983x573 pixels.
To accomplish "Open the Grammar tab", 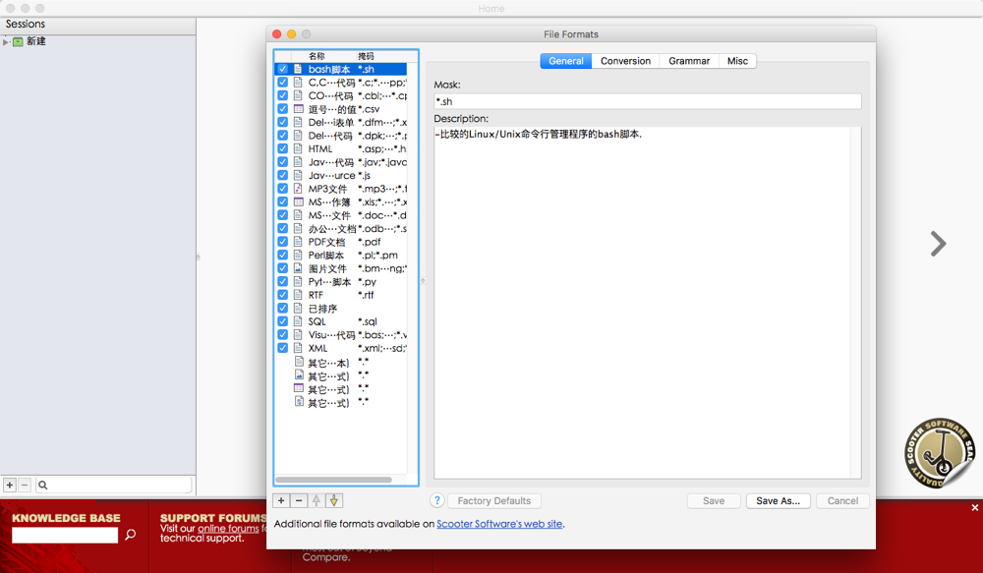I will (688, 61).
